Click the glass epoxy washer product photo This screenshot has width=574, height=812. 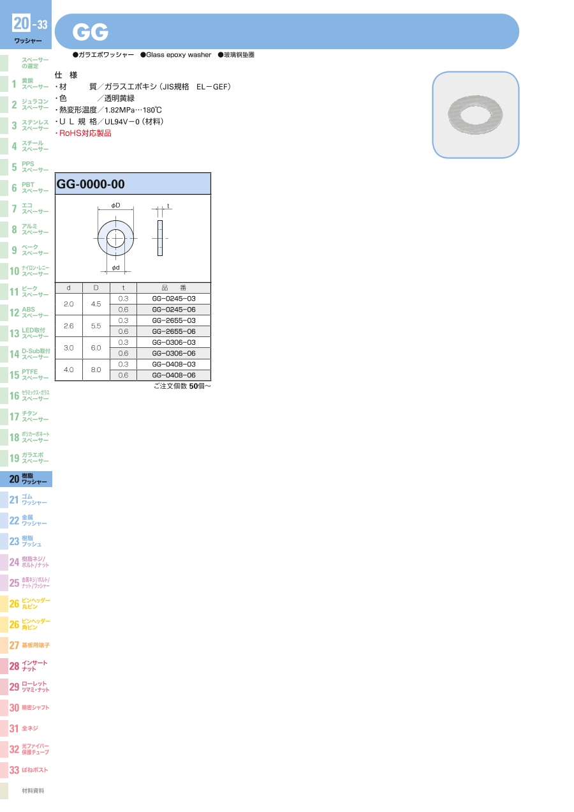[475, 115]
